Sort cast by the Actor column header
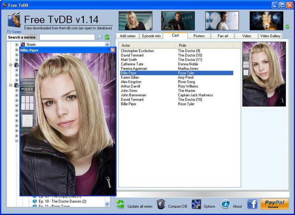The height and width of the screenshot is (215, 295). (x=148, y=46)
